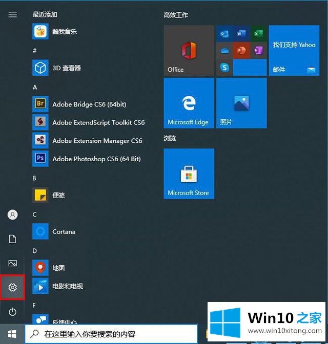Screen dimensions: 328x344
Task: Open PowerPoint mini tile
Action: coord(241,51)
